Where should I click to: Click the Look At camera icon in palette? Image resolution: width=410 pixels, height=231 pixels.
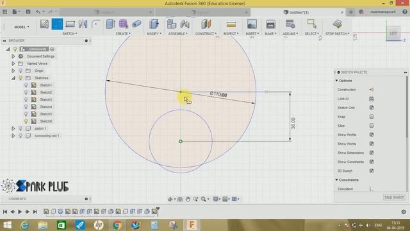(x=372, y=99)
